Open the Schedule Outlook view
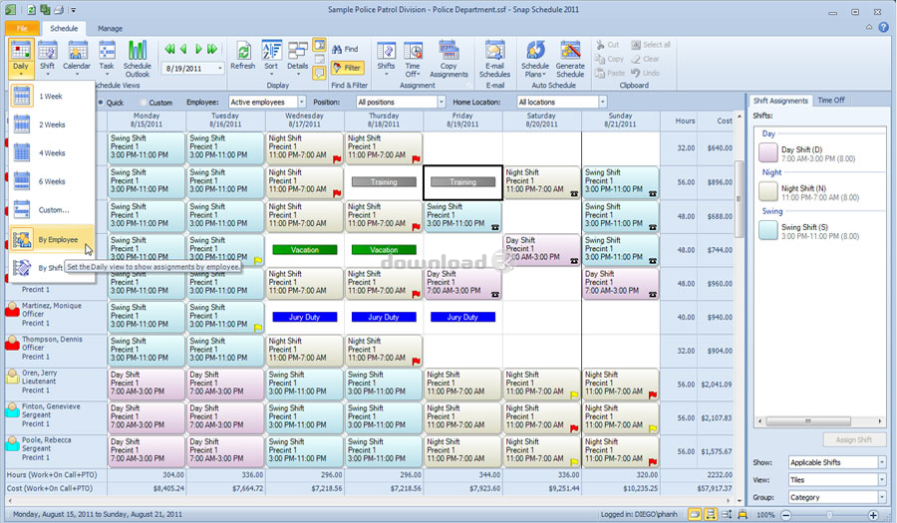This screenshot has width=897, height=523. click(138, 59)
